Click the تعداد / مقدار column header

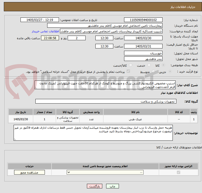click(x=44, y=112)
